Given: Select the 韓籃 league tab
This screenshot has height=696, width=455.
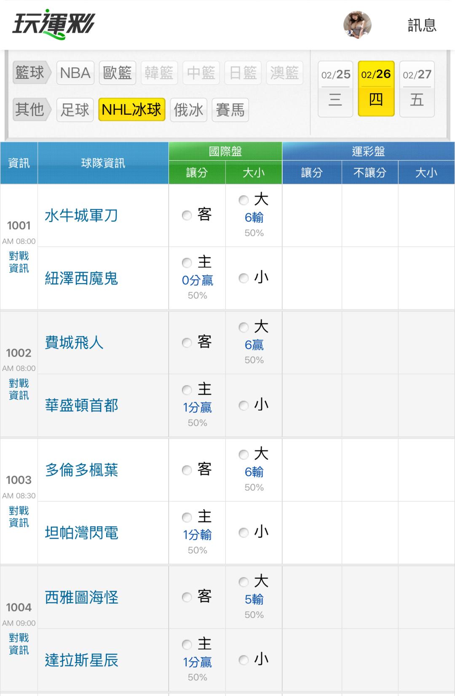Looking at the screenshot, I should 159,73.
